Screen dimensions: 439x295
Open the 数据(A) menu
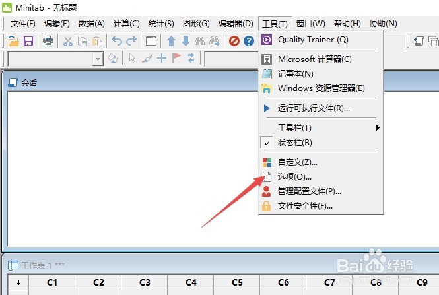[x=92, y=24]
